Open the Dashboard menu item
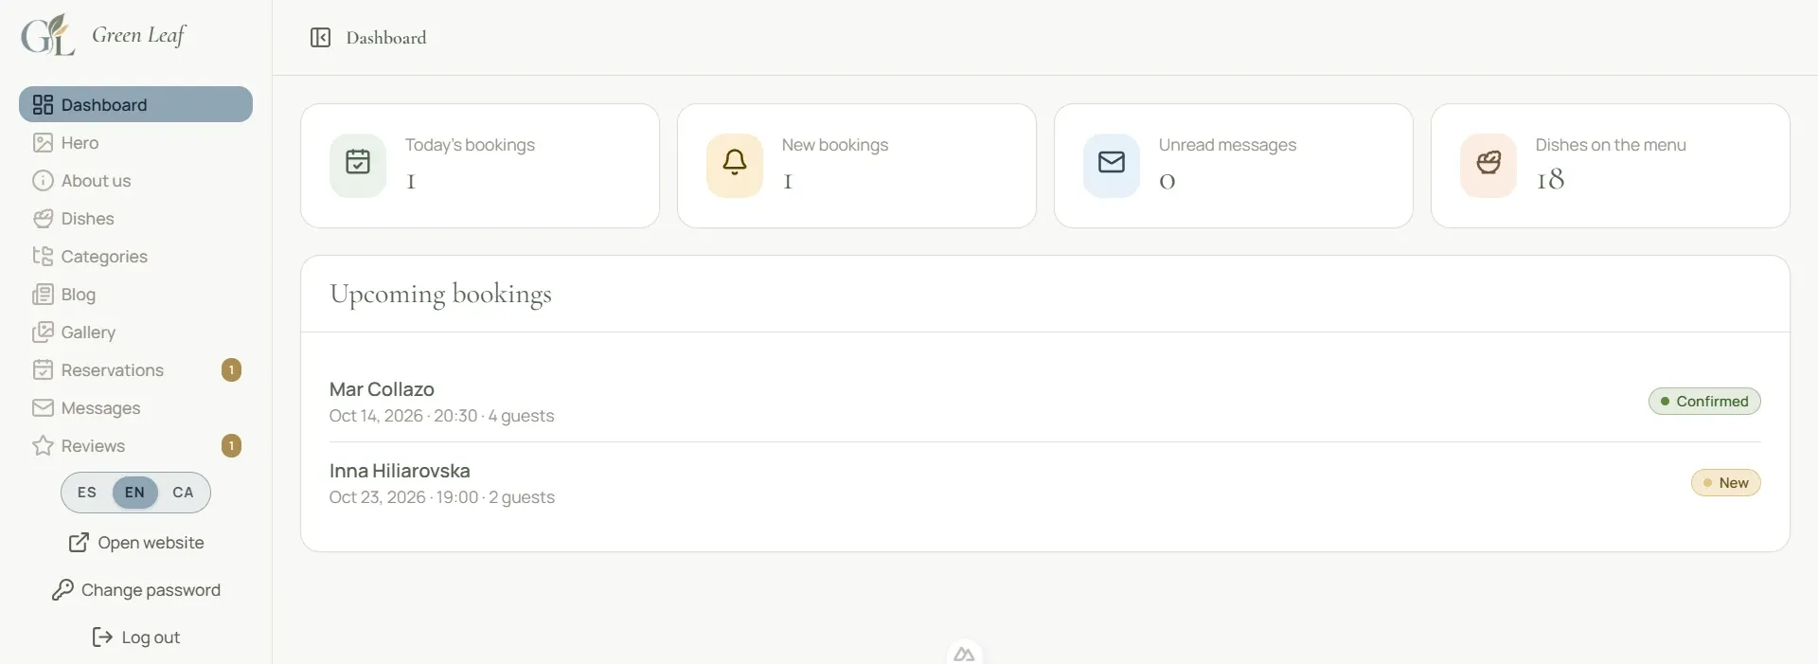 (135, 104)
